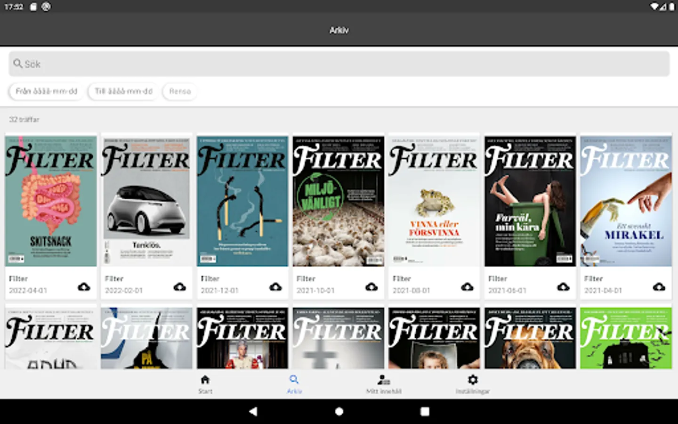Click the 32 träffar results count

point(24,119)
